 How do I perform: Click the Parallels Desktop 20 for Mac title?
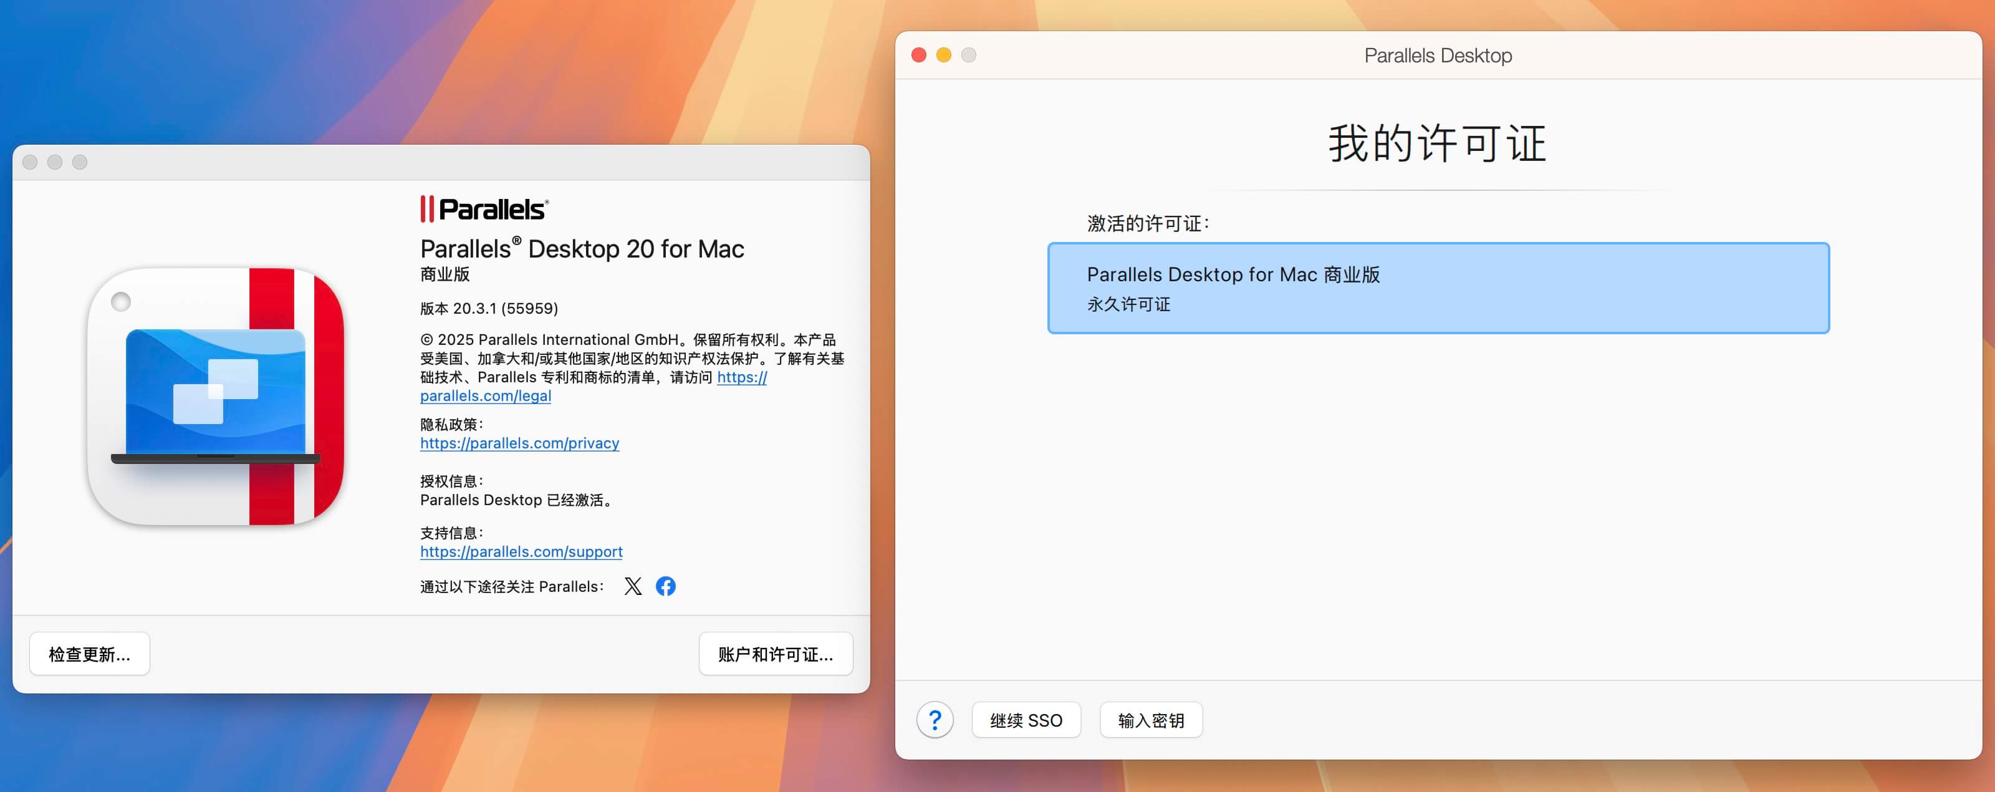(582, 249)
